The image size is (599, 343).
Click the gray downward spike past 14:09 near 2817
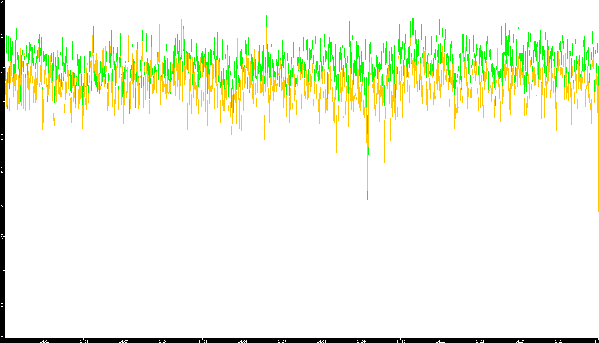tap(384, 162)
